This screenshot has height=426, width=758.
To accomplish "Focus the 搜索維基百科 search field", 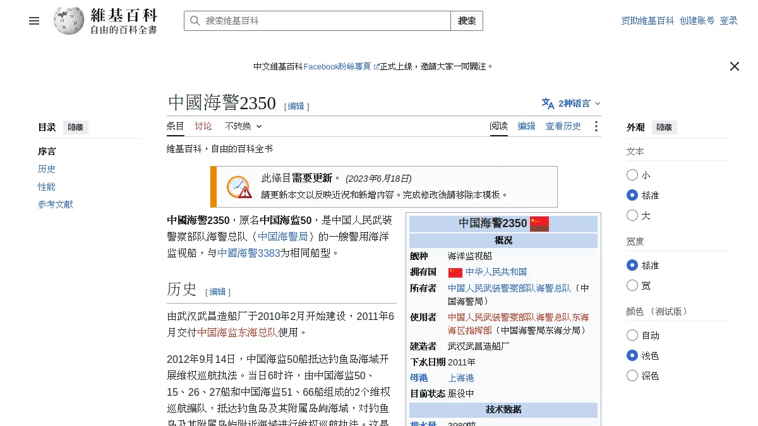I will (317, 21).
